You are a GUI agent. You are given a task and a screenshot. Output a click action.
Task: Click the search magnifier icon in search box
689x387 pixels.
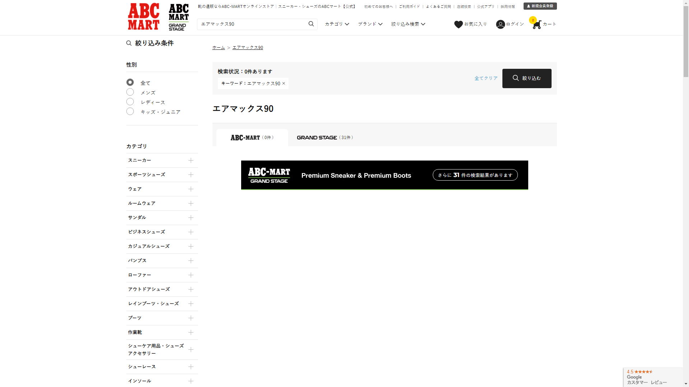[311, 24]
